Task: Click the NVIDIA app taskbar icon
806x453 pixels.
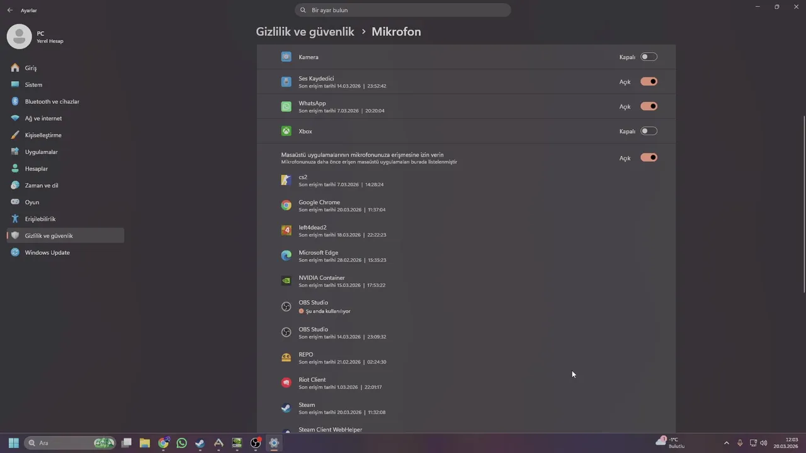Action: tap(237, 443)
